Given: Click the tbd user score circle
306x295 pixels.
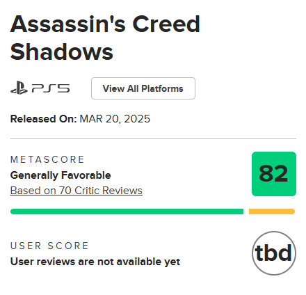Looking at the screenshot, I should point(274,253).
